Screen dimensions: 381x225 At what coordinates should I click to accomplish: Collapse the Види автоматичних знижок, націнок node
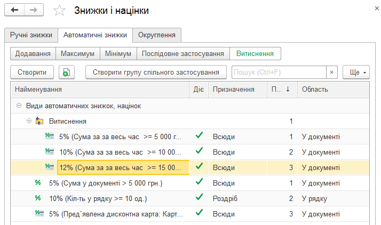click(19, 106)
